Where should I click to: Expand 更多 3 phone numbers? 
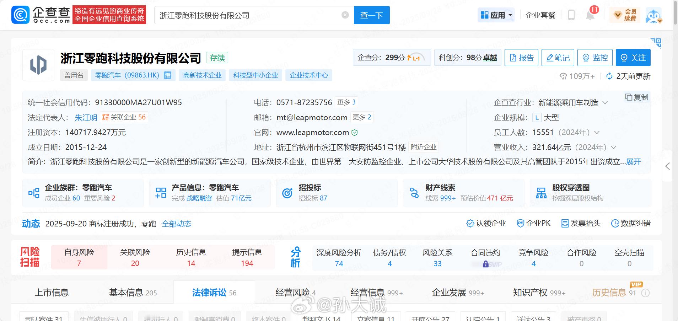(x=346, y=102)
